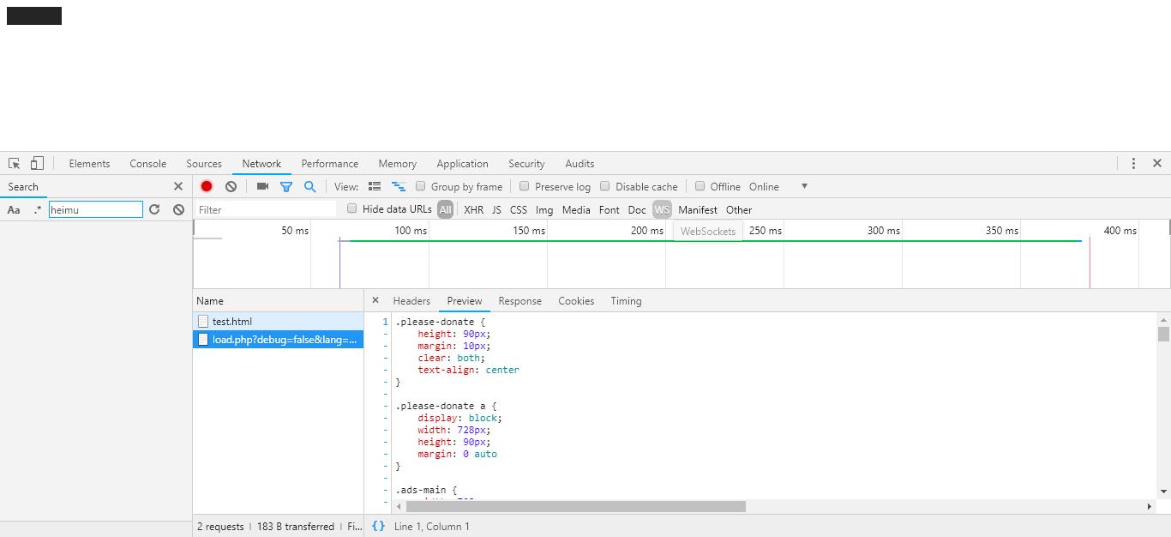
Task: Click the black block on the page
Action: point(34,15)
